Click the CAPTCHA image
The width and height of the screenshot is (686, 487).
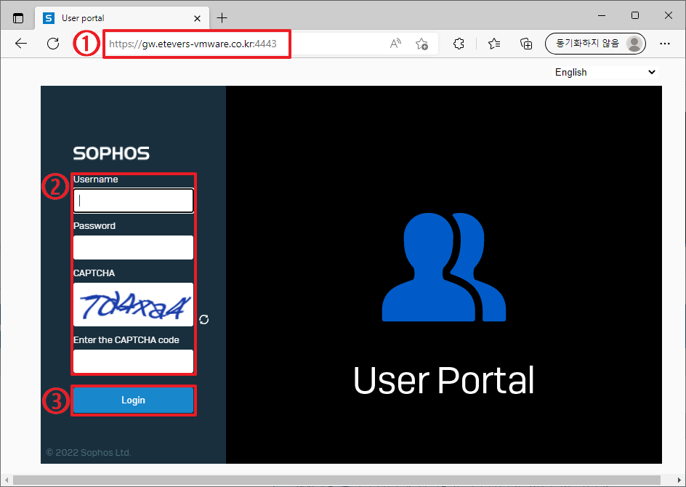click(x=133, y=305)
